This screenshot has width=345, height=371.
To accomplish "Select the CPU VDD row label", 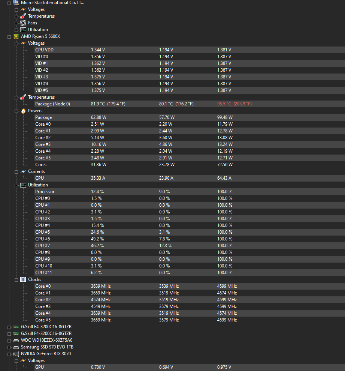I will tap(45, 50).
